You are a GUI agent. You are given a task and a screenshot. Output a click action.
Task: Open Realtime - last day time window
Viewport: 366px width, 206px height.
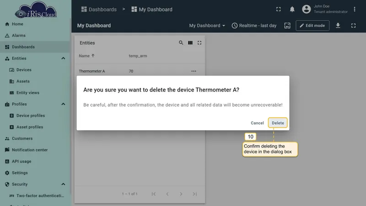254,26
